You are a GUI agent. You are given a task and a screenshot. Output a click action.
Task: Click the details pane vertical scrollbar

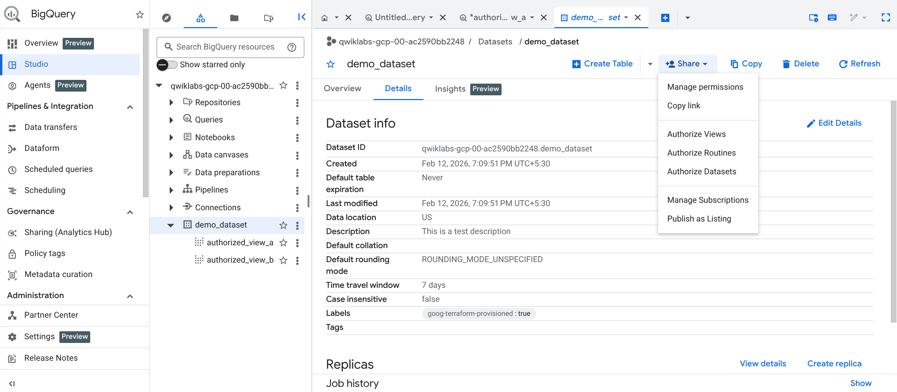[893, 210]
